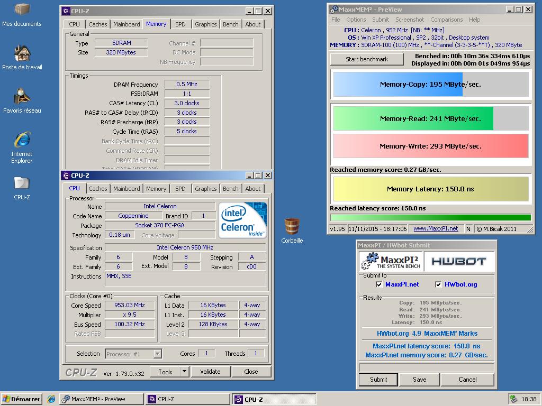
Task: Open the Bench tab in lower CPU-Z
Action: click(x=231, y=189)
